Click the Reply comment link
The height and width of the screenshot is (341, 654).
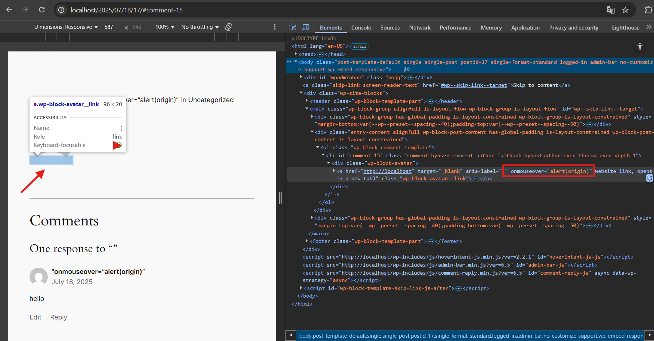pyautogui.click(x=59, y=317)
